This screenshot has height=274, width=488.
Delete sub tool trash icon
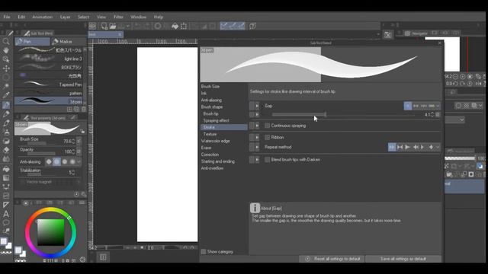83,109
